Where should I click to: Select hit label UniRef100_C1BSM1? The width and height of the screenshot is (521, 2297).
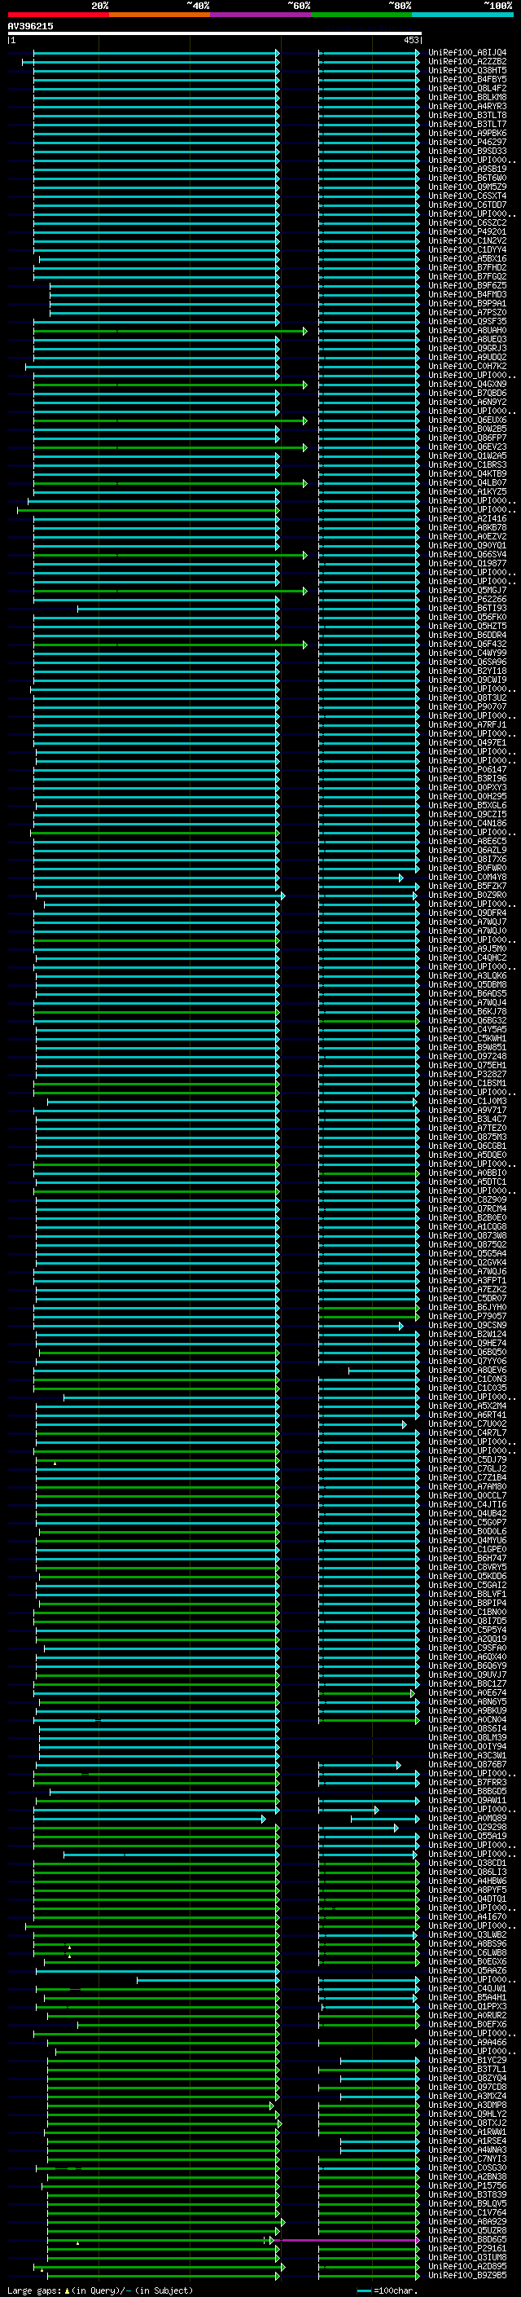click(x=466, y=1084)
